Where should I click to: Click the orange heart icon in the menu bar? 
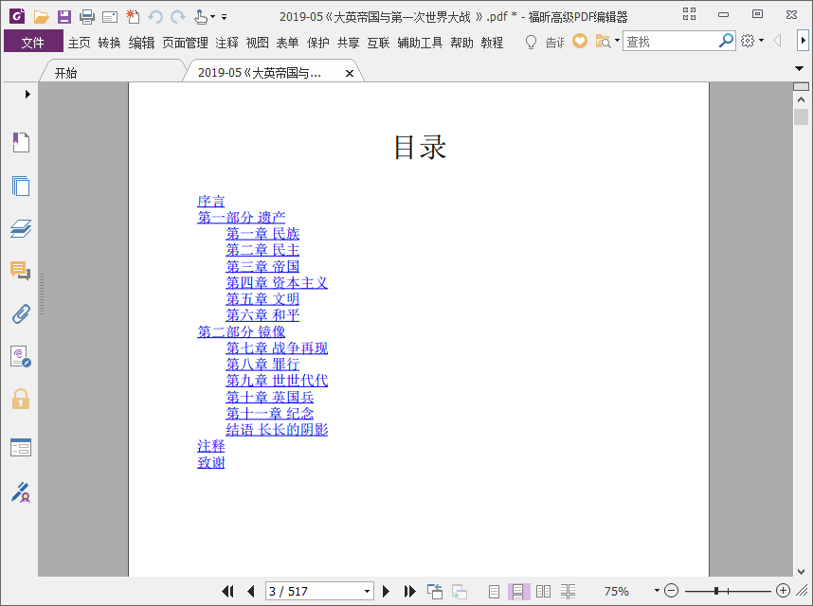click(x=580, y=41)
